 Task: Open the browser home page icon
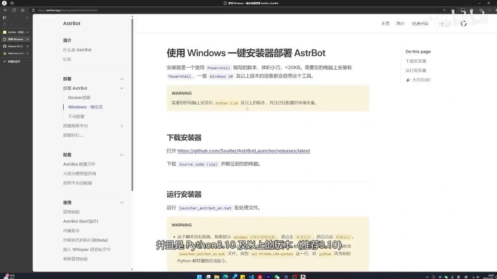(x=23, y=10)
